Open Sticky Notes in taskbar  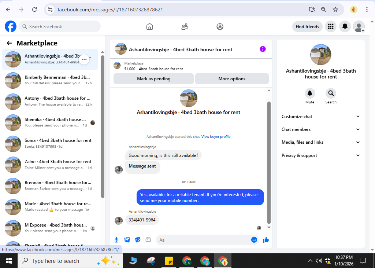tap(169, 261)
